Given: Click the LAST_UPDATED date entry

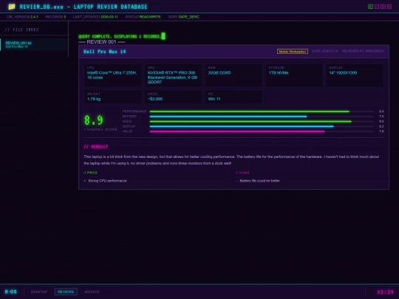Looking at the screenshot, I should click(x=95, y=17).
